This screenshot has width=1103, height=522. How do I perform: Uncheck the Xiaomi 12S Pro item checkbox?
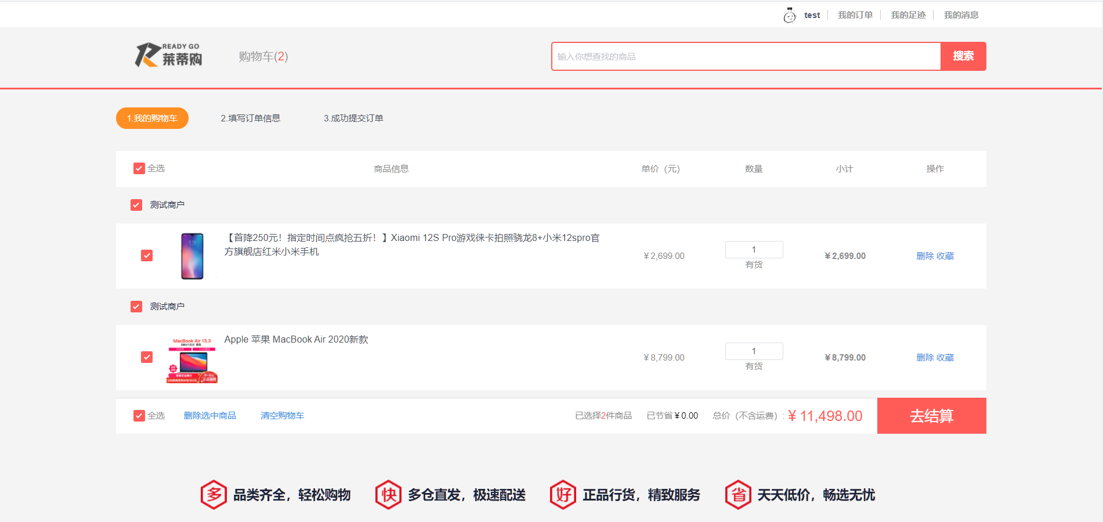pyautogui.click(x=147, y=255)
